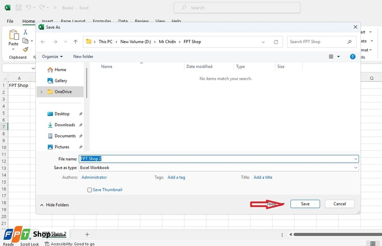Switch to Excel Home ribbon tab
The width and height of the screenshot is (382, 246).
tap(29, 21)
